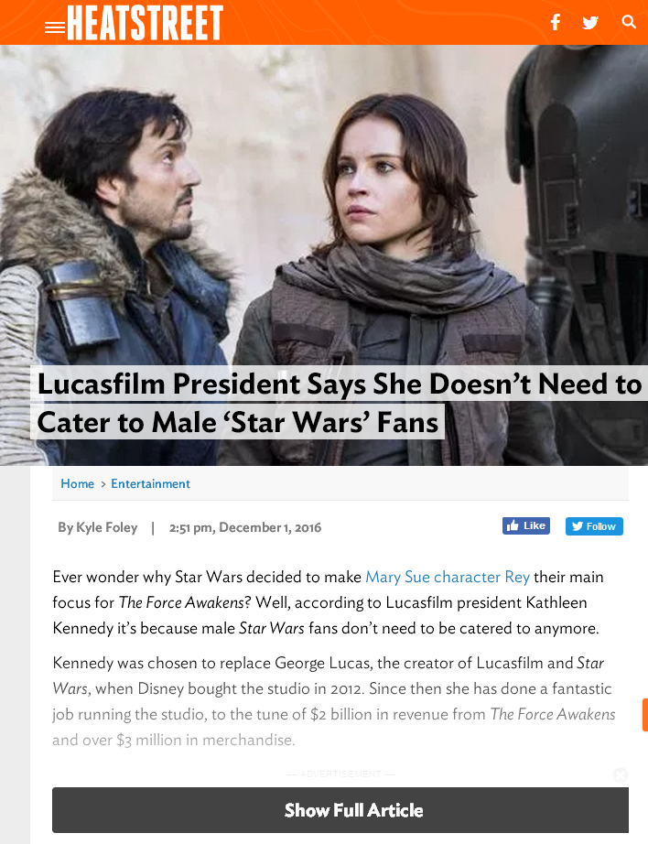Click the Facebook Like button
Viewport: 648px width, 844px height.
(526, 525)
